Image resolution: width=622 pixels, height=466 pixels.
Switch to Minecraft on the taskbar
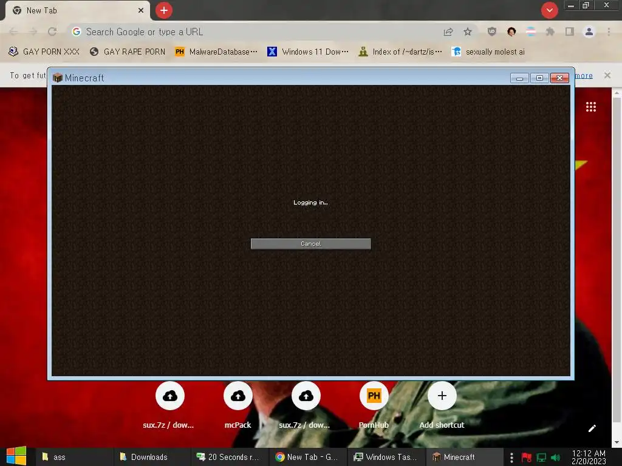[463, 457]
